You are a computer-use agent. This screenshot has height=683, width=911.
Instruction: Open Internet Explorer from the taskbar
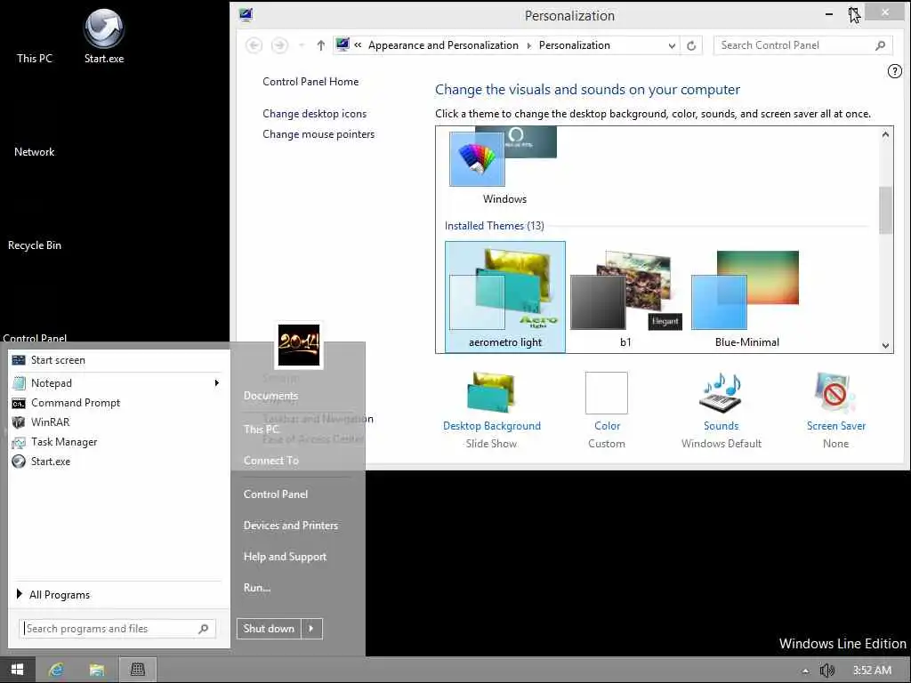click(56, 670)
